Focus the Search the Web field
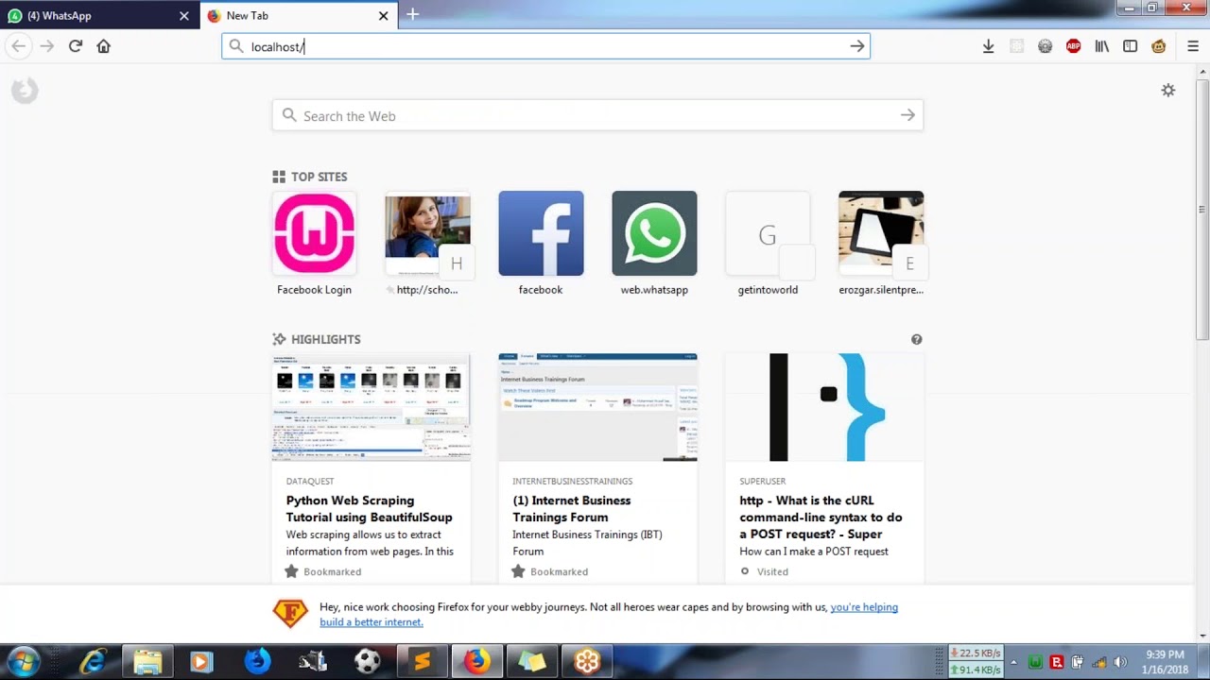The width and height of the screenshot is (1210, 680). pyautogui.click(x=597, y=115)
